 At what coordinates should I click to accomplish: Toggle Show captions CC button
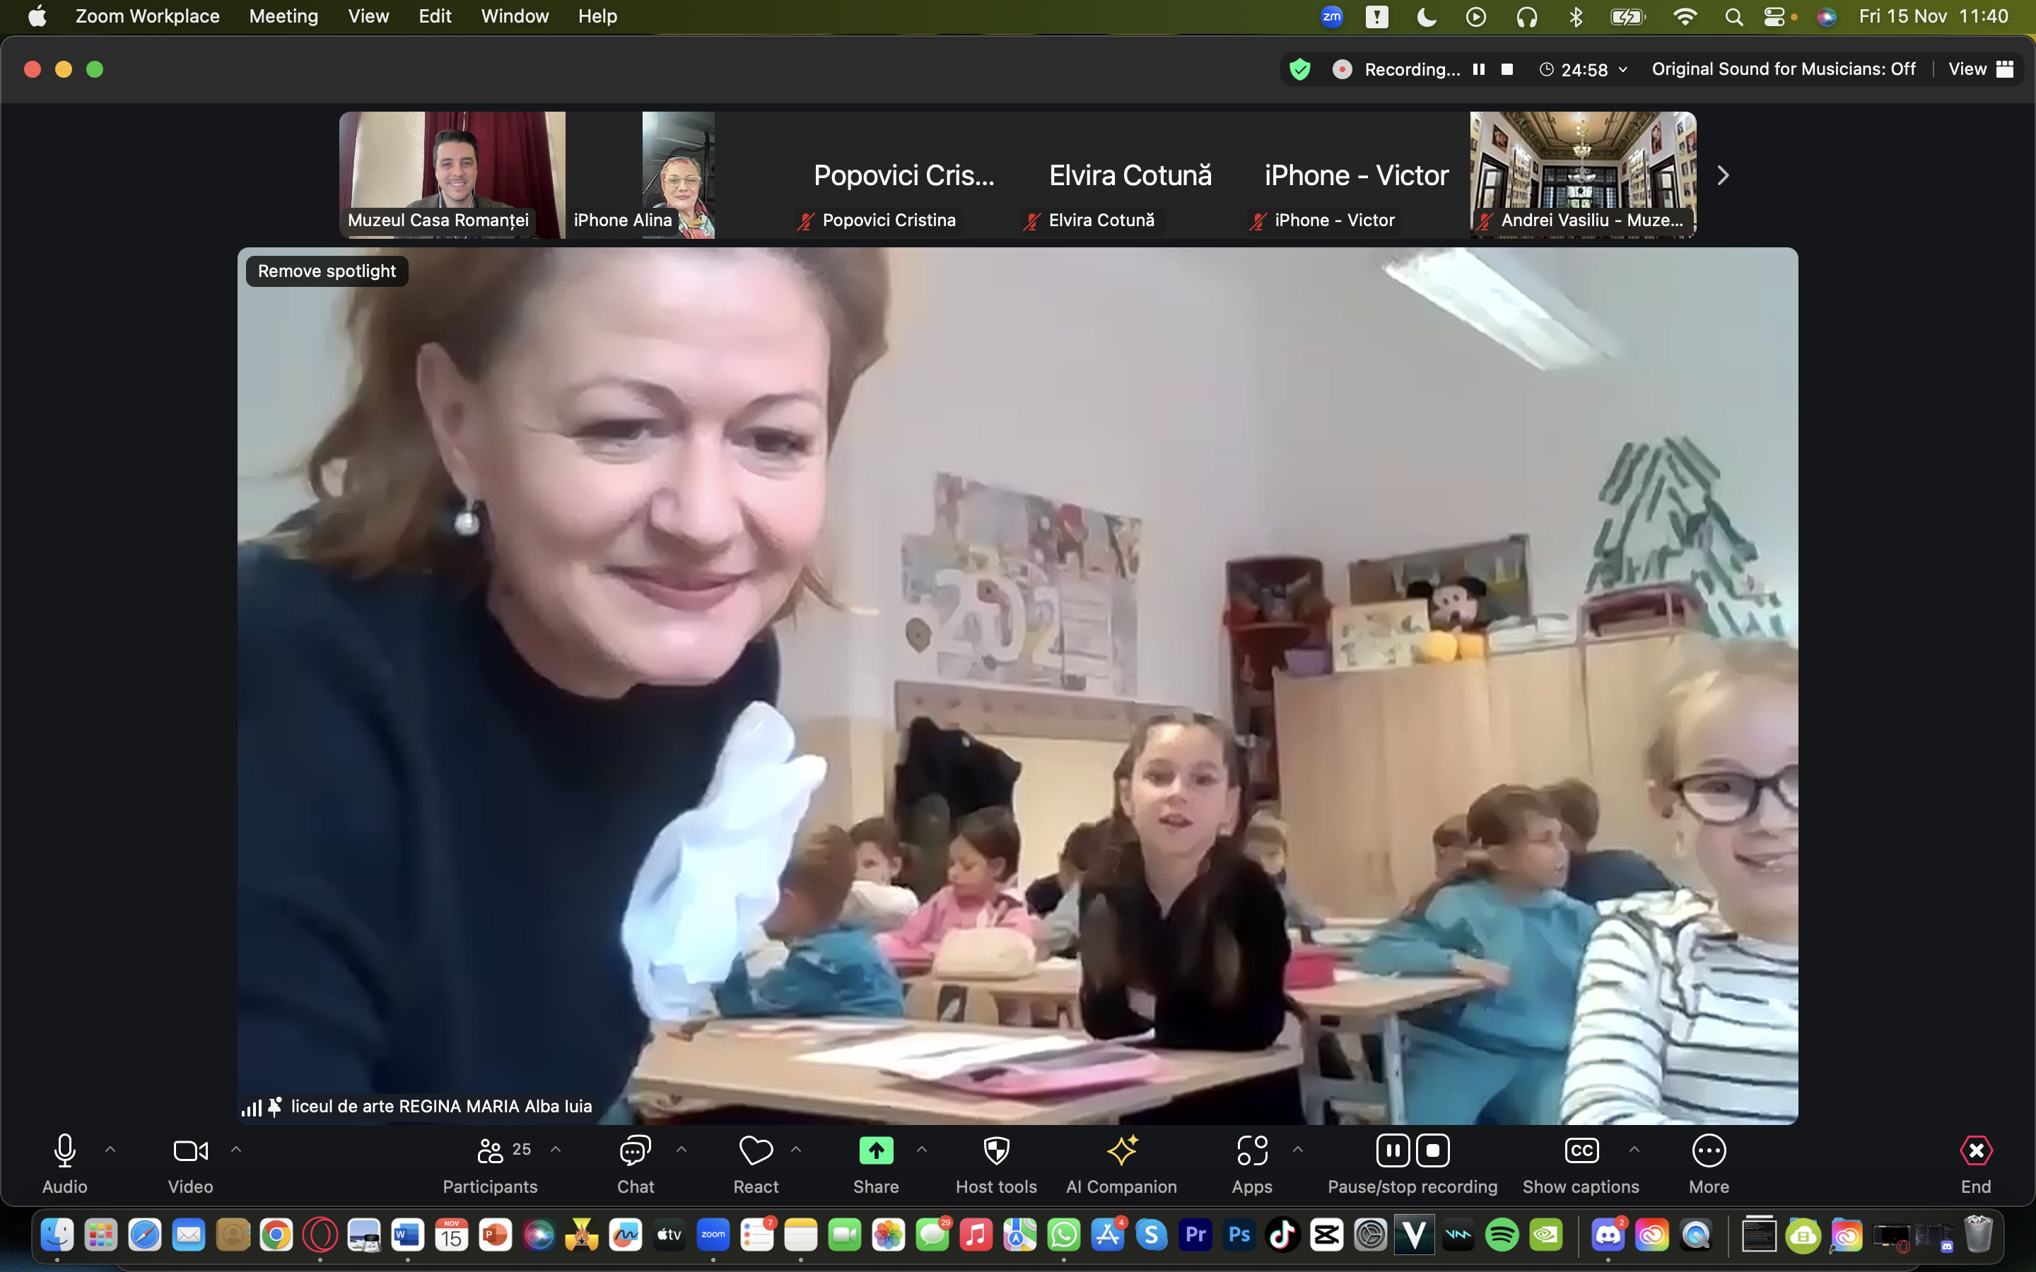[x=1581, y=1151]
